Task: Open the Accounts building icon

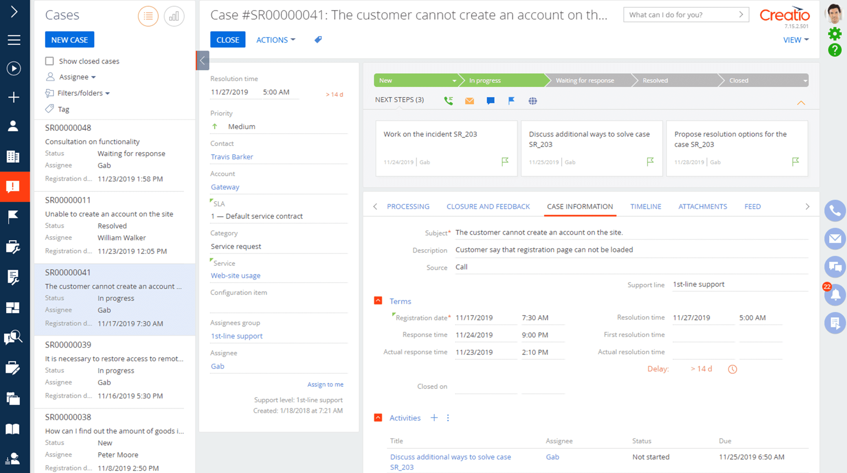Action: (x=13, y=156)
